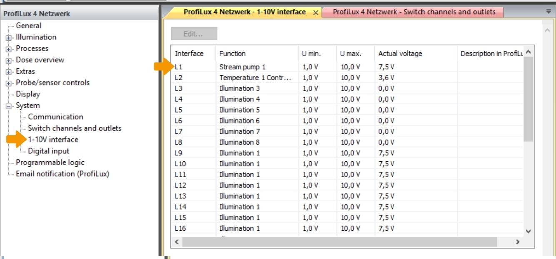The height and width of the screenshot is (259, 556).
Task: Click the Edit... button
Action: pos(194,34)
